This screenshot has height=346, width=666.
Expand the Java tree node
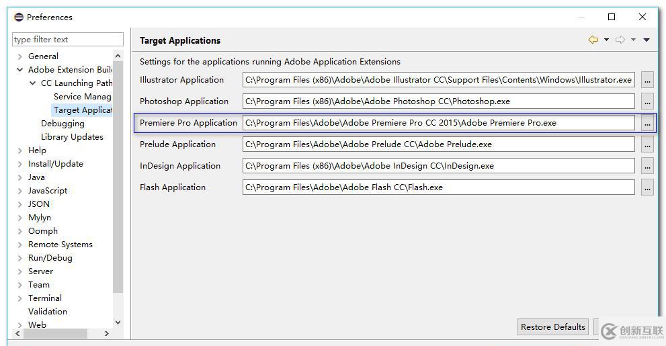pyautogui.click(x=19, y=177)
